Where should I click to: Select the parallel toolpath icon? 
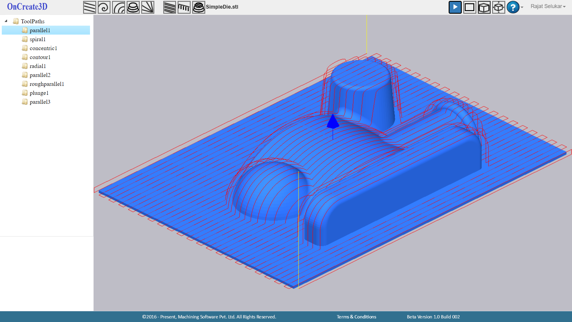(89, 7)
